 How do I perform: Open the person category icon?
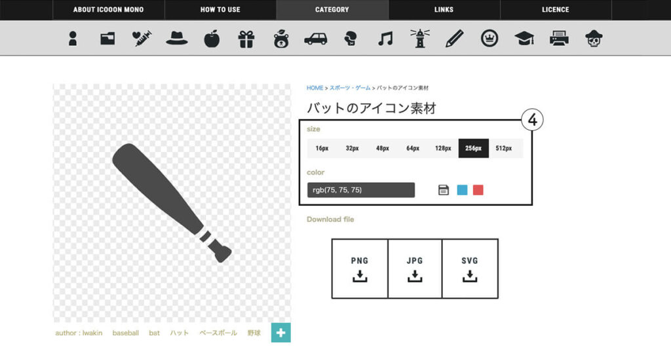pyautogui.click(x=73, y=39)
